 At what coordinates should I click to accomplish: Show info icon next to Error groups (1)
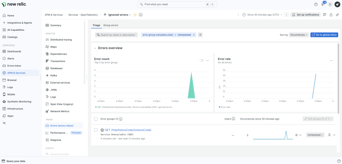click(120, 119)
